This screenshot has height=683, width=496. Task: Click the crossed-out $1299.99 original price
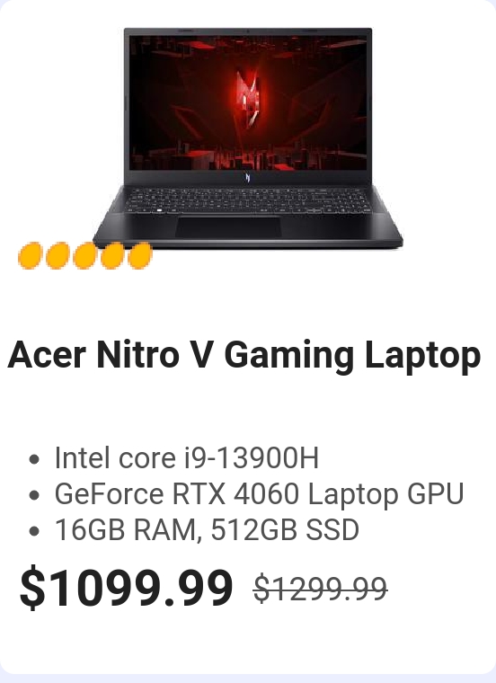(320, 589)
